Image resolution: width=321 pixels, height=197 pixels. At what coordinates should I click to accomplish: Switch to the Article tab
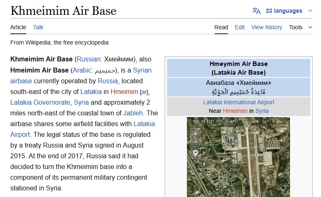[x=18, y=27]
